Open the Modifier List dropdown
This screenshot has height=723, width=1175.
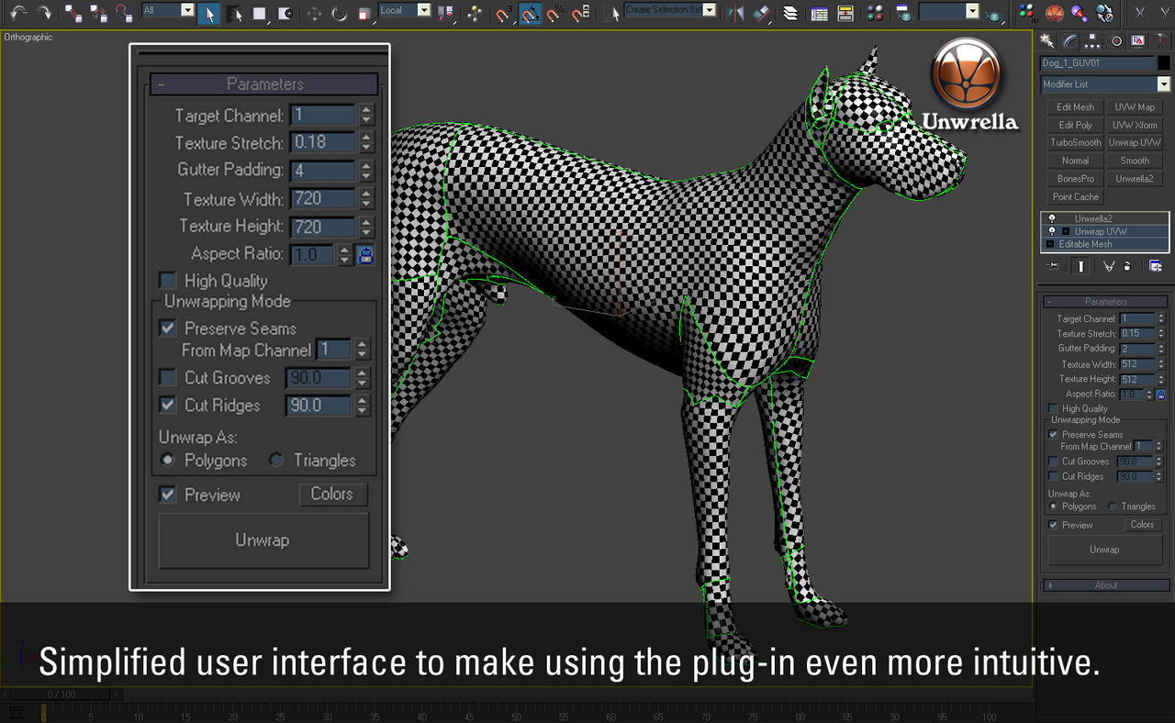coord(1164,84)
